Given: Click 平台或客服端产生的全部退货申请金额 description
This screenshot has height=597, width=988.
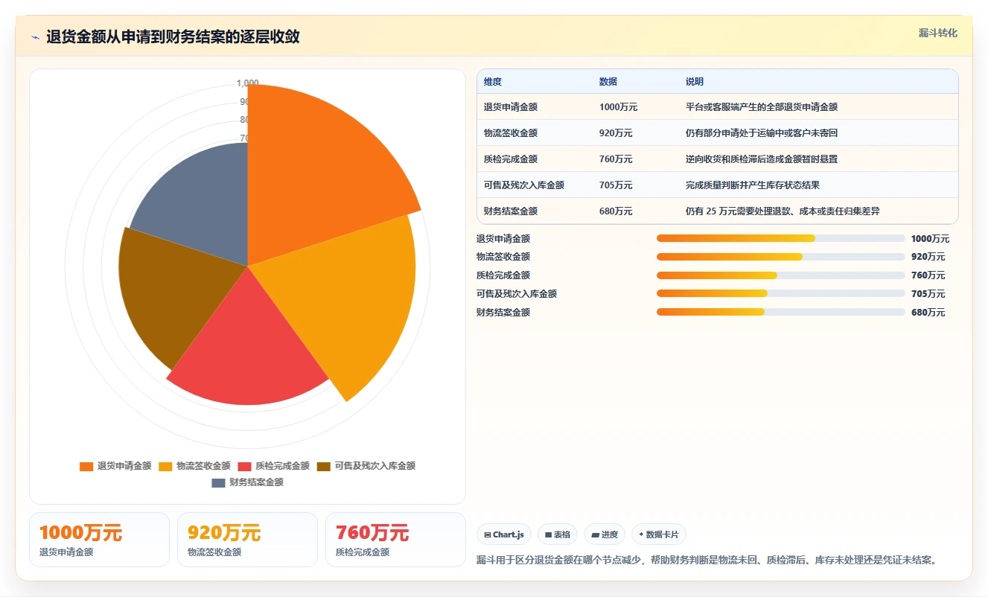Looking at the screenshot, I should click(762, 107).
